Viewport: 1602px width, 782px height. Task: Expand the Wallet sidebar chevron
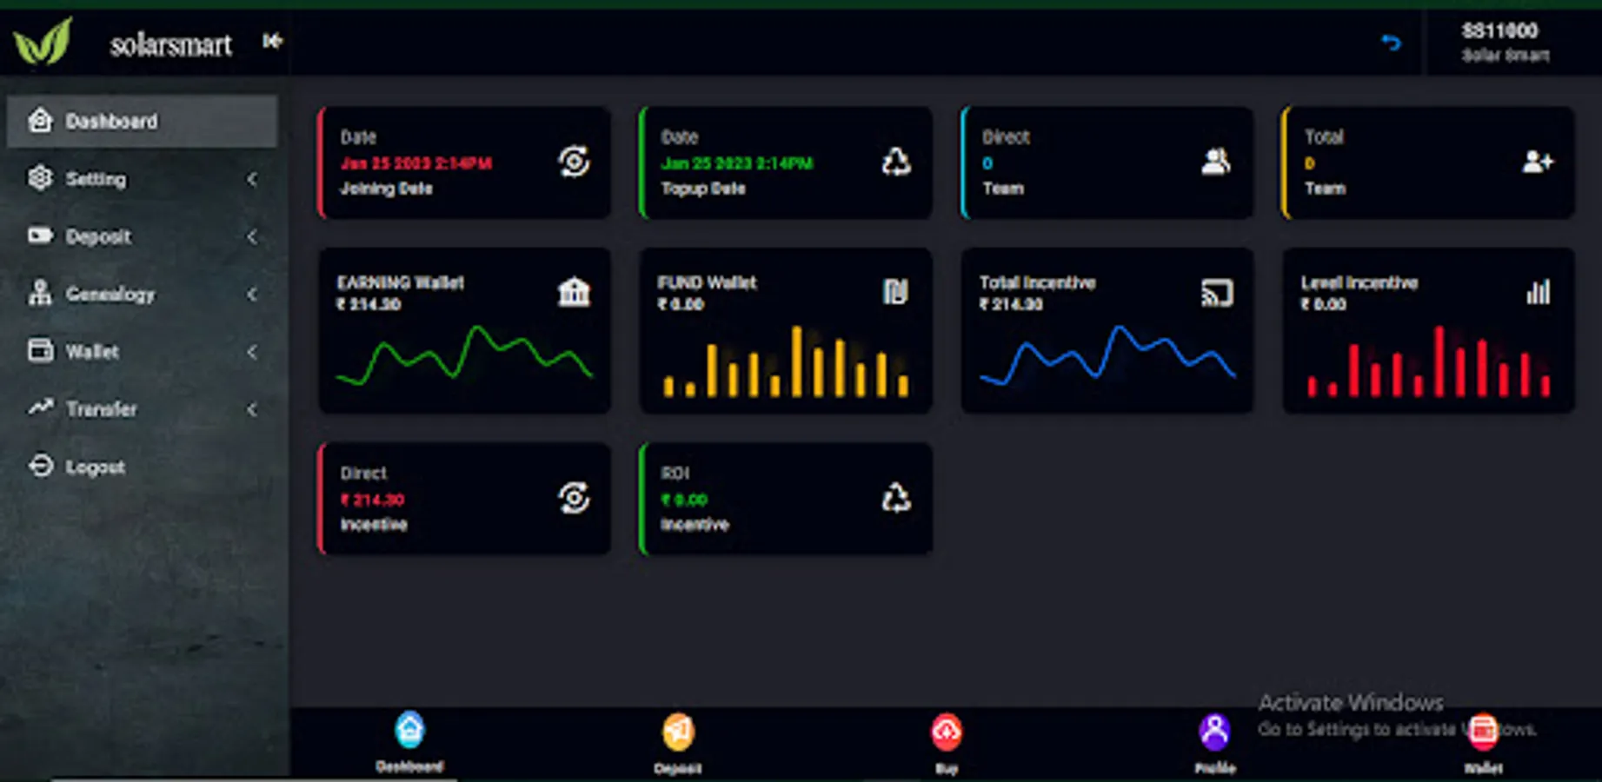pos(252,352)
